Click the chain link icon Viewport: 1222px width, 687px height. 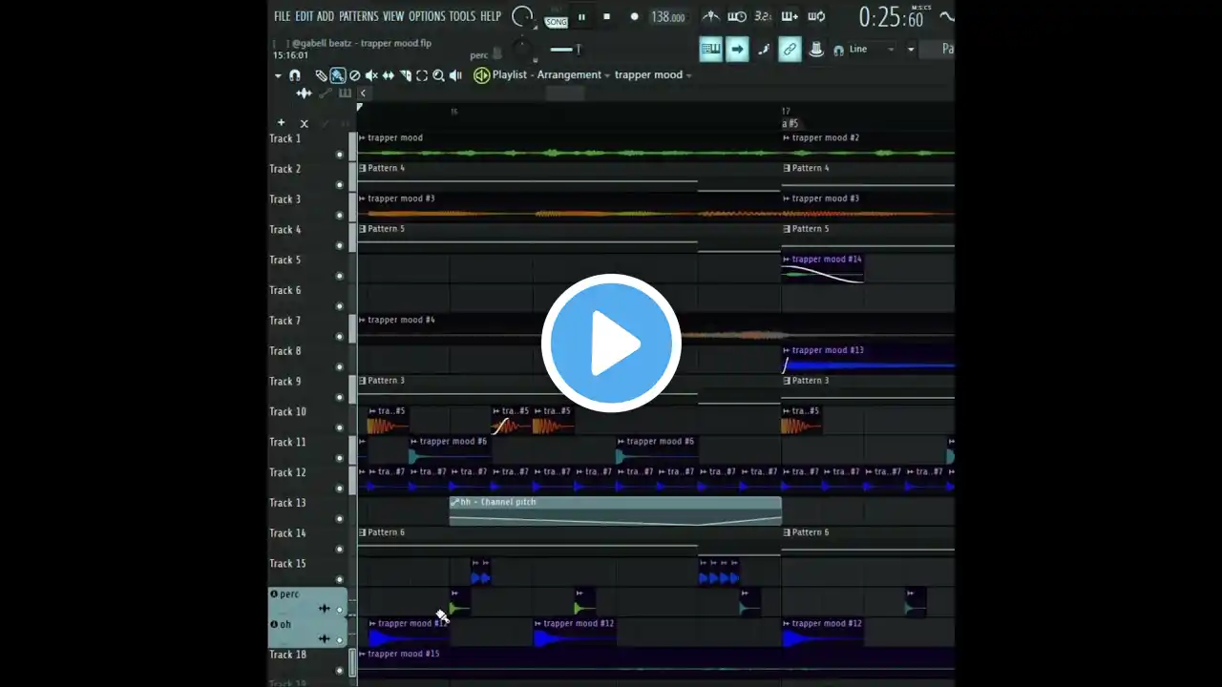tap(790, 50)
